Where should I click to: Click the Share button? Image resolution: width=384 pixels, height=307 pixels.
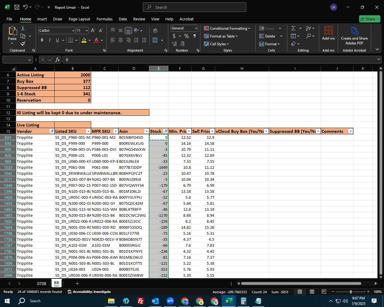(370, 19)
